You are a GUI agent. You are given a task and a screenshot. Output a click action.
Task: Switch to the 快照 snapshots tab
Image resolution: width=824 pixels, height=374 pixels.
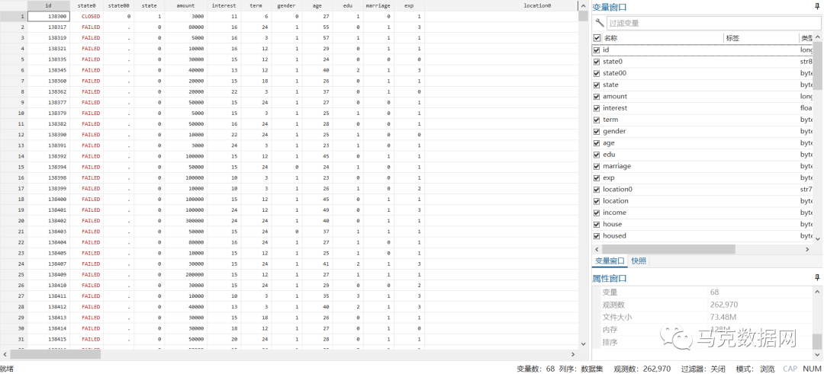click(x=639, y=261)
